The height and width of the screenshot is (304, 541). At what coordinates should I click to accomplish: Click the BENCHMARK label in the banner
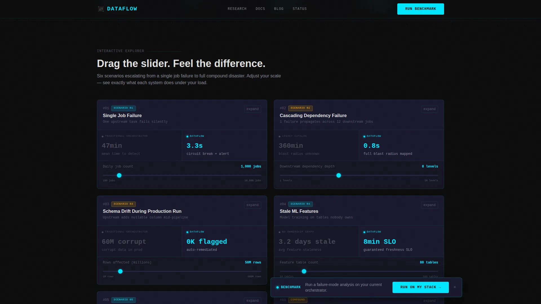pyautogui.click(x=291, y=287)
